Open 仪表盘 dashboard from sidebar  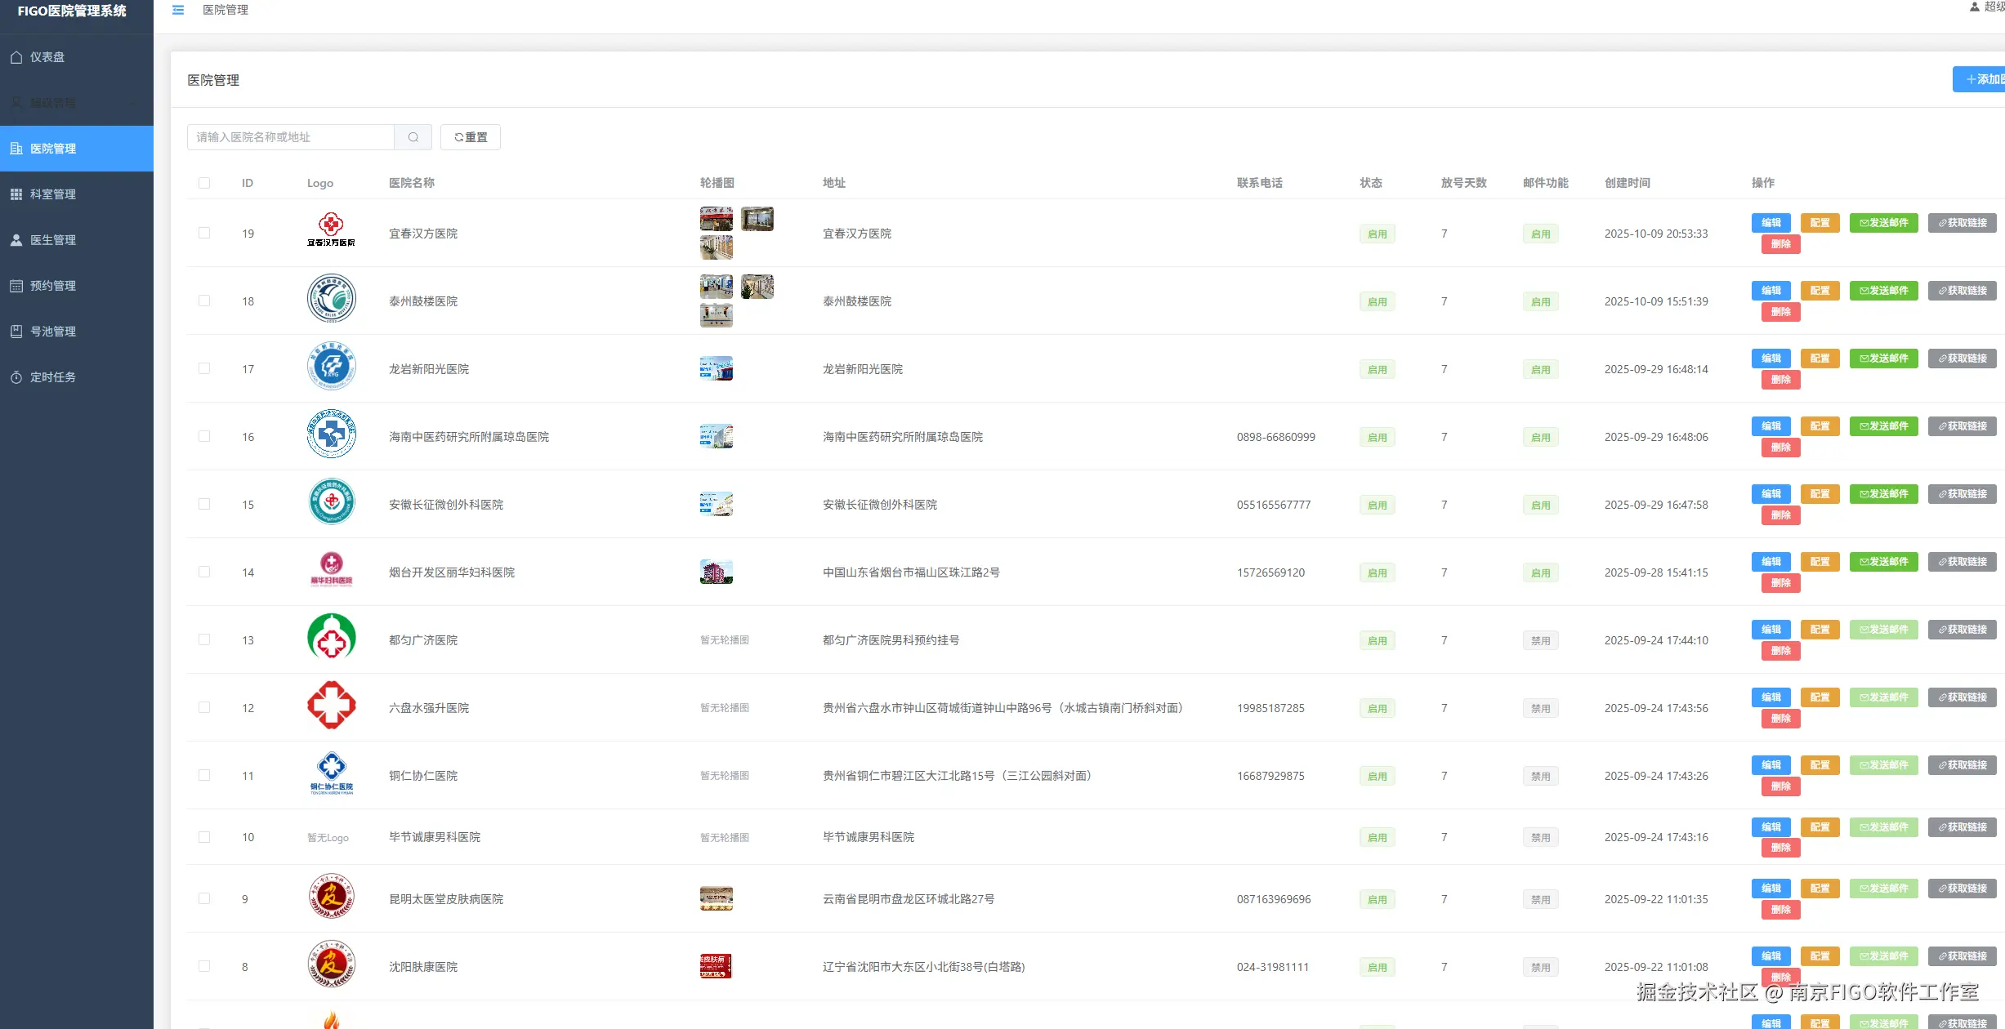(47, 57)
